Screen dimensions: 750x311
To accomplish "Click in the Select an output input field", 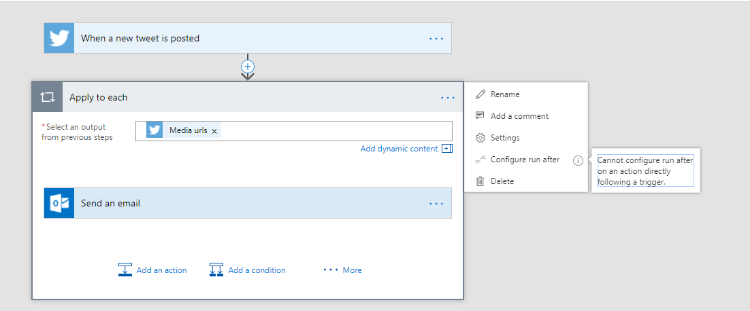I will (x=294, y=131).
